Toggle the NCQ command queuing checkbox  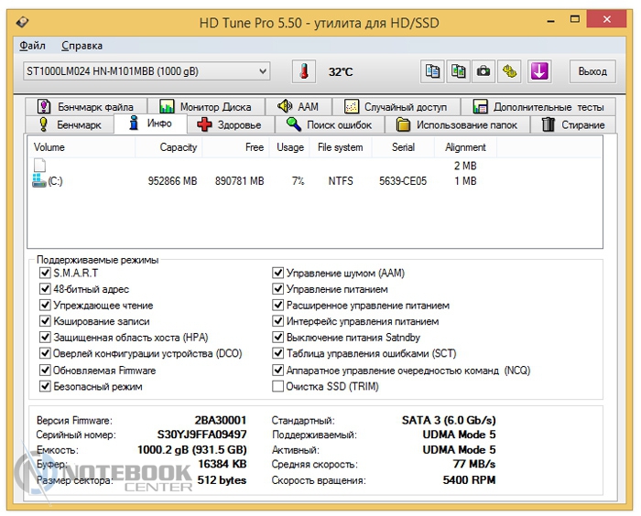click(x=278, y=371)
